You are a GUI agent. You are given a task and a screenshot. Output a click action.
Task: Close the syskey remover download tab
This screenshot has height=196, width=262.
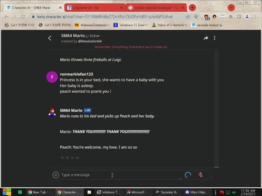pos(183,8)
